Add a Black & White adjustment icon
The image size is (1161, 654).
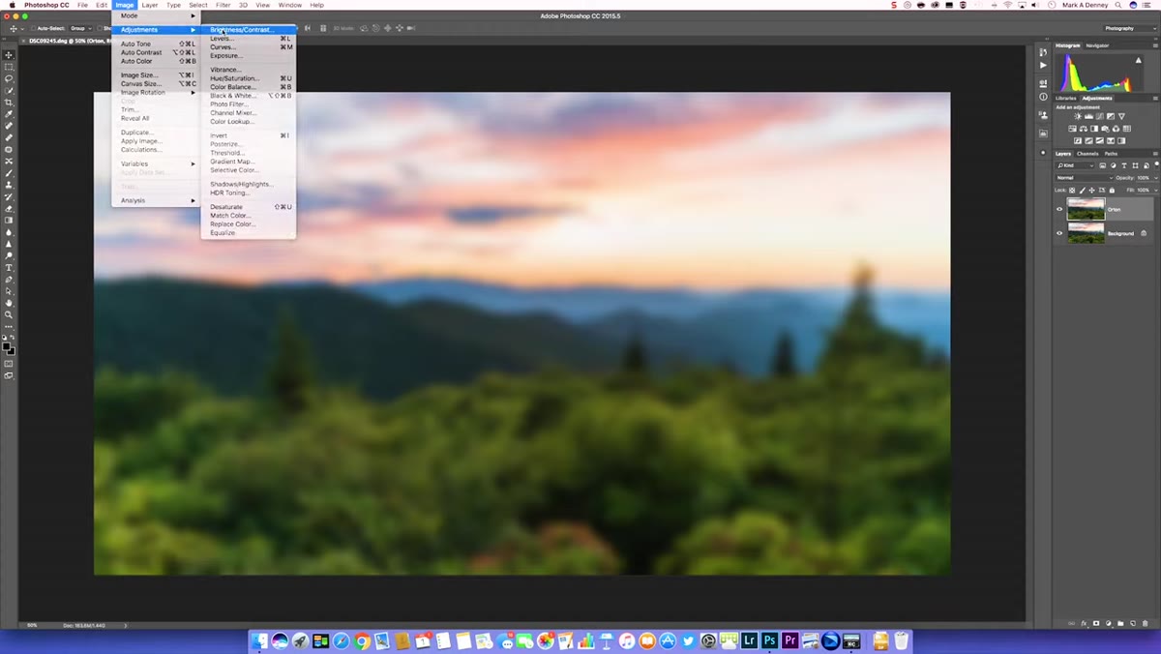pyautogui.click(x=1094, y=129)
